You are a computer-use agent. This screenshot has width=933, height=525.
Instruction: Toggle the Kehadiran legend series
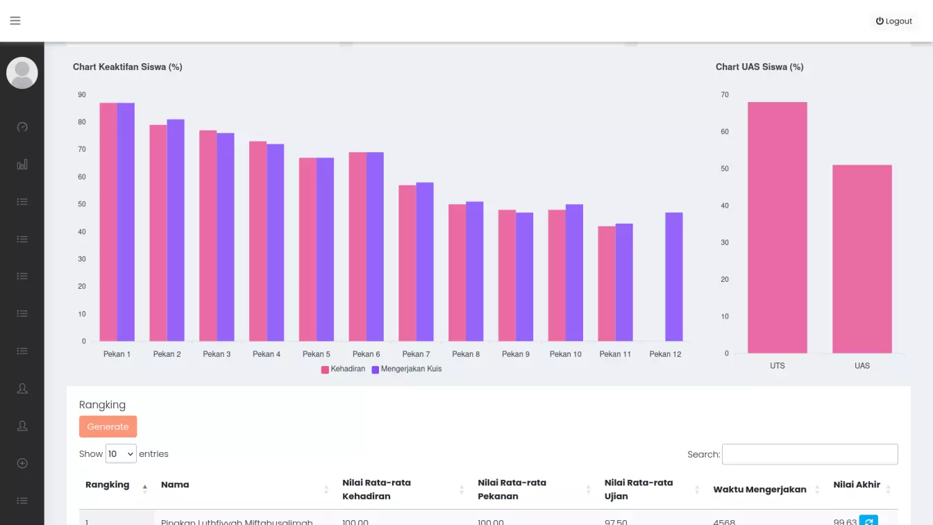pyautogui.click(x=343, y=369)
